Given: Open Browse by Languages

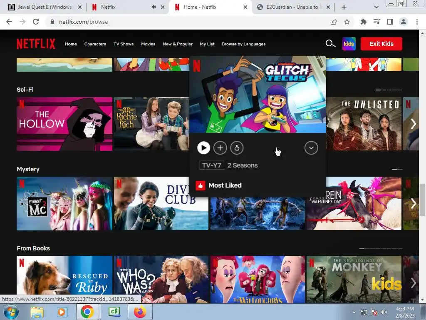Looking at the screenshot, I should pos(244,44).
